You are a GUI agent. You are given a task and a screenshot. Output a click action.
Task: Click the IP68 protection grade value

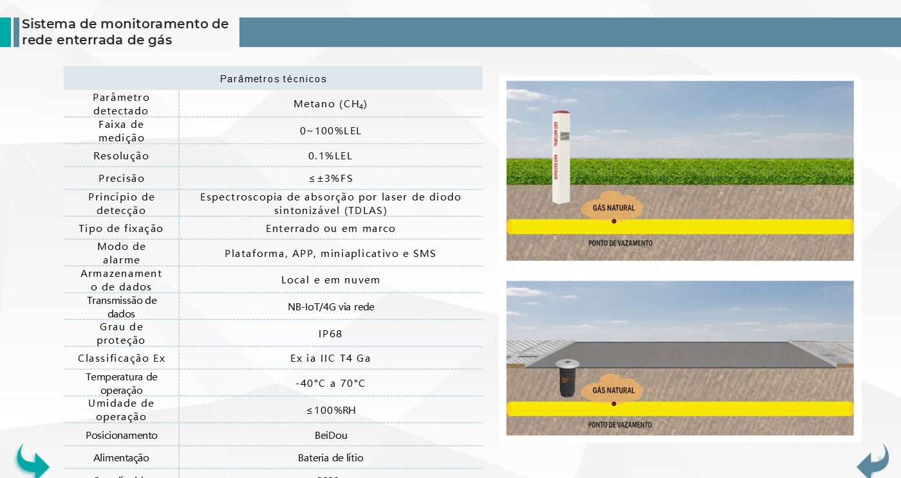tap(330, 333)
